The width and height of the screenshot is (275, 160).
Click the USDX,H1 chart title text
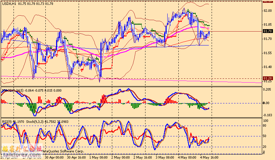pyautogui.click(x=28, y=3)
